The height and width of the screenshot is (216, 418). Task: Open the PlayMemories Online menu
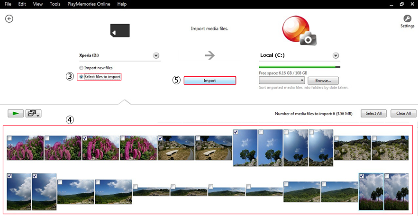coord(89,4)
